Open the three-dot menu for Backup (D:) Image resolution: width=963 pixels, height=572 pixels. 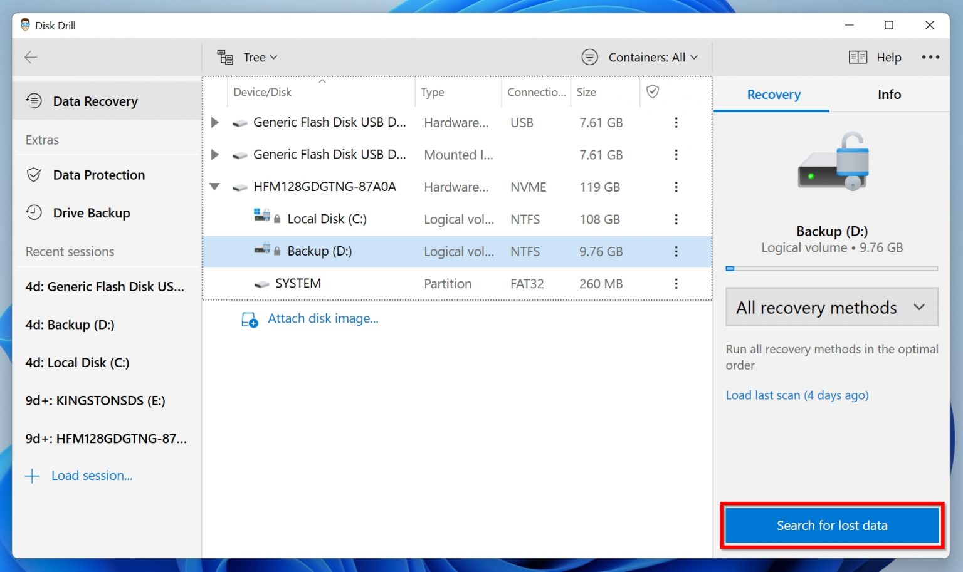point(676,251)
